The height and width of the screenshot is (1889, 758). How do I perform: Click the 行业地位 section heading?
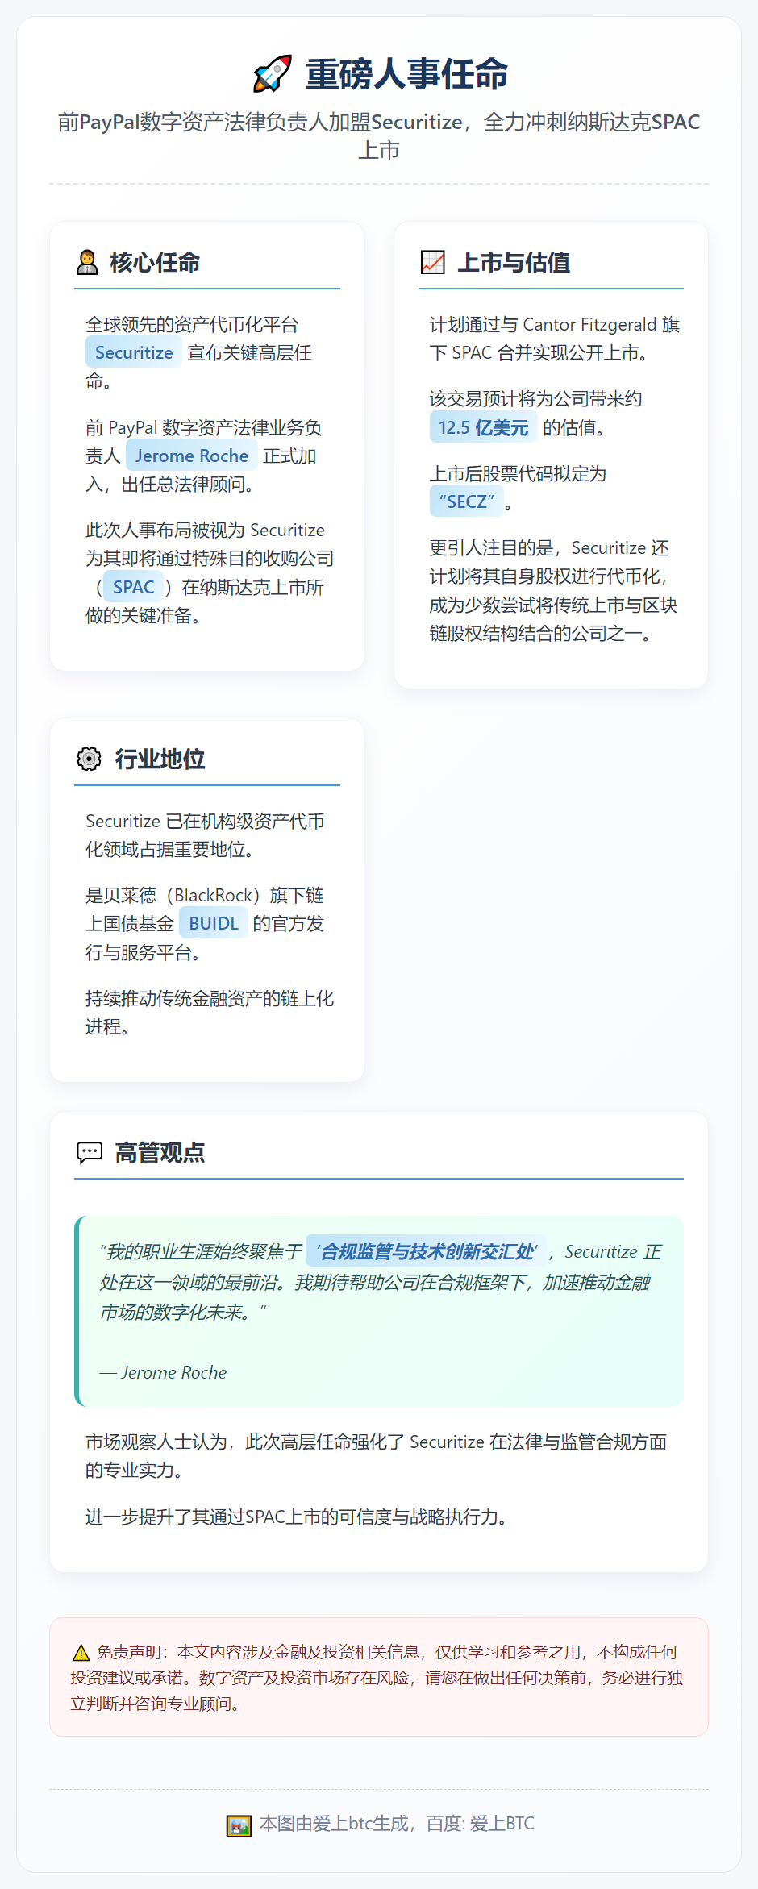click(160, 759)
